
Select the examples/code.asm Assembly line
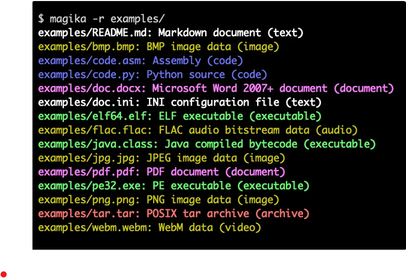[x=141, y=61]
